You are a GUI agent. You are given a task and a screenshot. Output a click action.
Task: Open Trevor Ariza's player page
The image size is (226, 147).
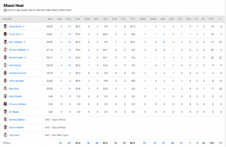(x=15, y=34)
